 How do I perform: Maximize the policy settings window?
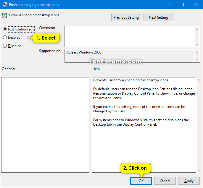point(182,4)
